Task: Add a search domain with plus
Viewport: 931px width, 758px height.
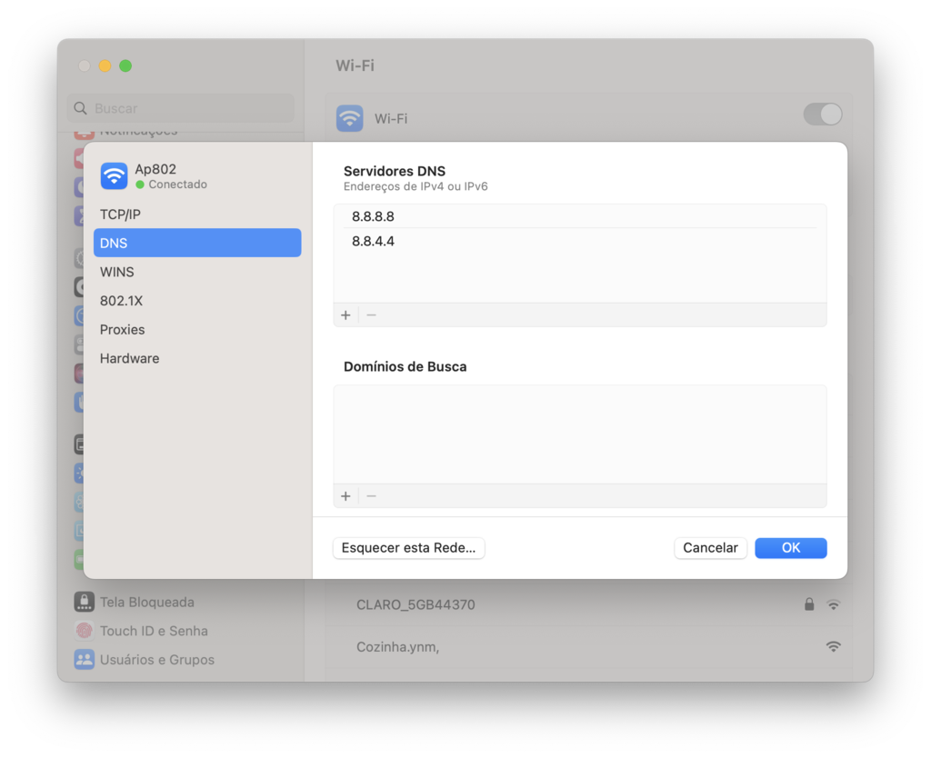Action: click(345, 496)
